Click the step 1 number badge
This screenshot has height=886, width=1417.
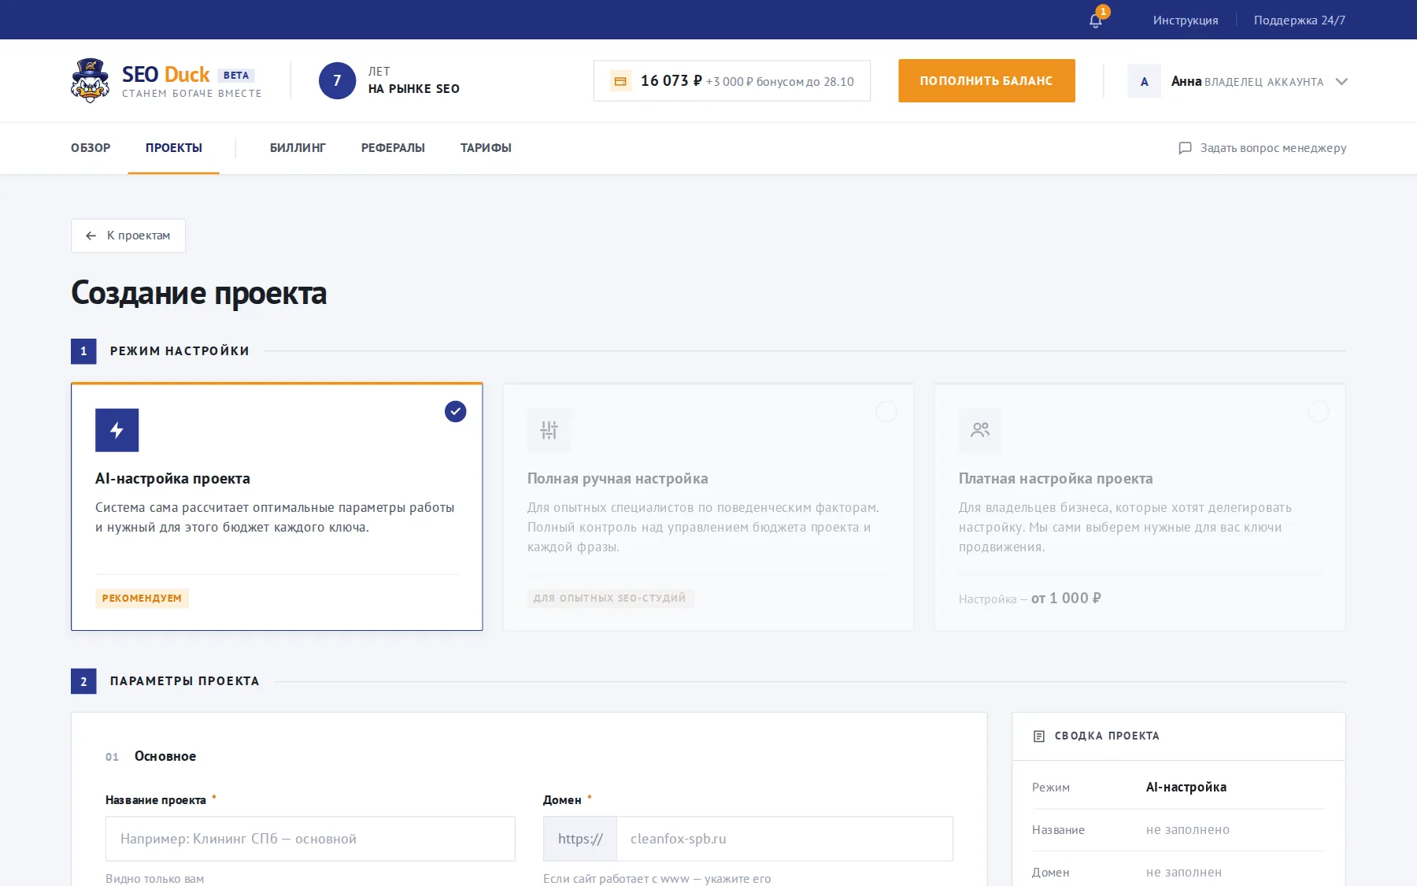pos(83,351)
